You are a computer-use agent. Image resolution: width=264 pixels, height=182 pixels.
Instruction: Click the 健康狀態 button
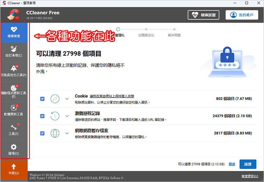[x=203, y=15]
